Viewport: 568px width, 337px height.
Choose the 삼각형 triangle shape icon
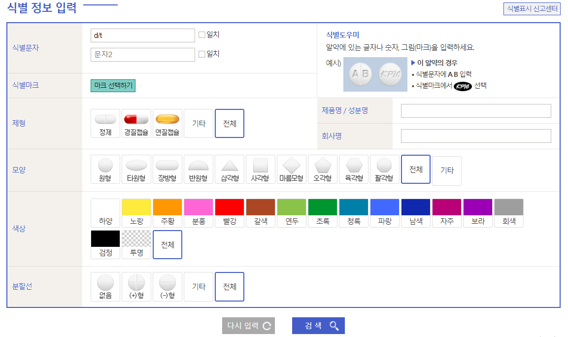pos(229,169)
